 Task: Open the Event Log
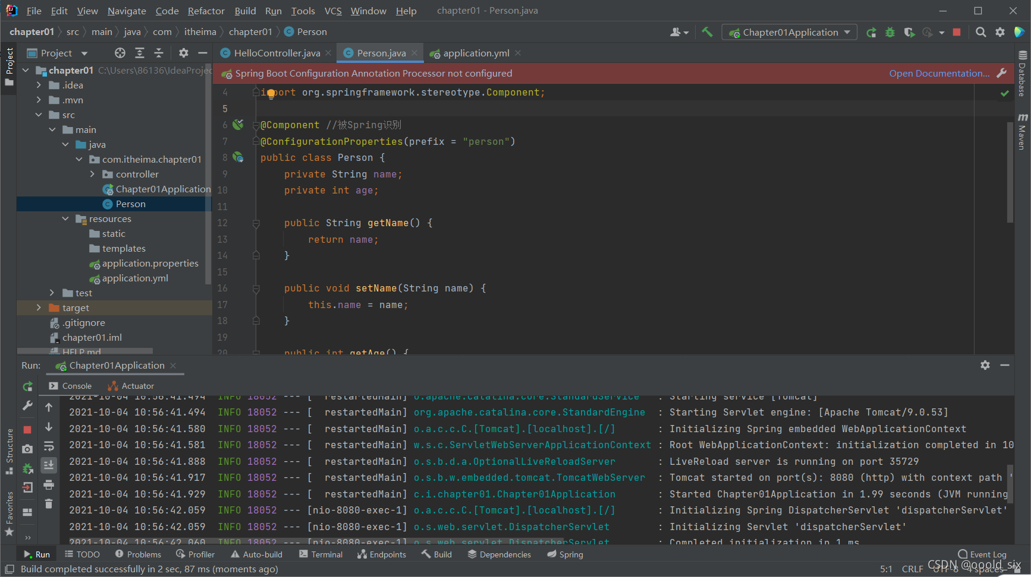tap(982, 554)
